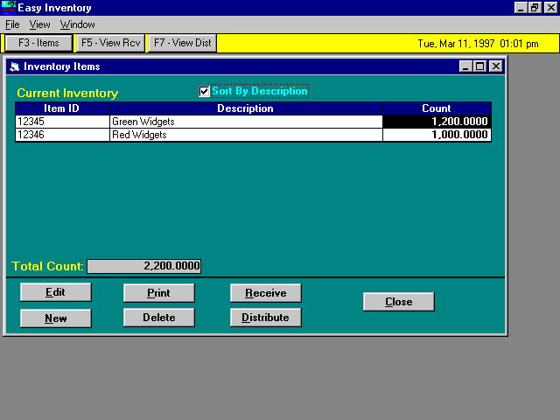The width and height of the screenshot is (560, 420).
Task: Select the Green Widgets row
Action: [245, 122]
